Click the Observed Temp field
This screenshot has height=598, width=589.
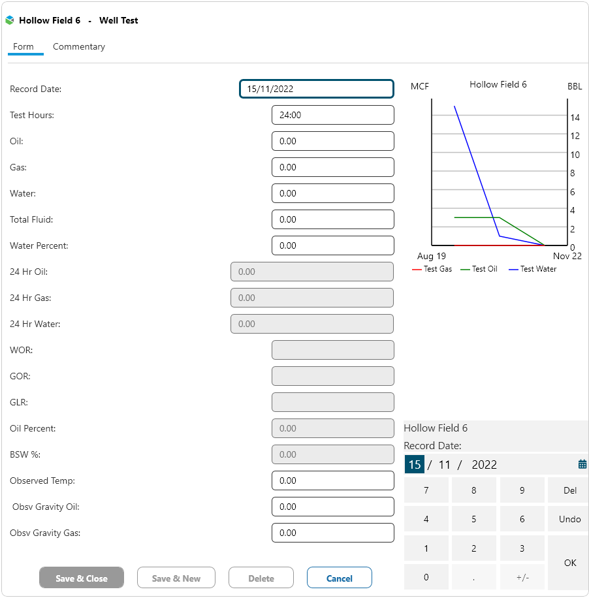[x=333, y=480]
